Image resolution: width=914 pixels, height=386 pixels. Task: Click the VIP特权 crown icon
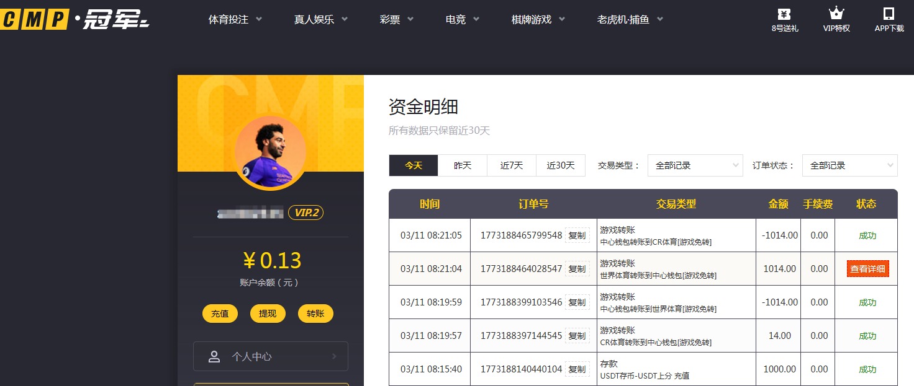[836, 19]
